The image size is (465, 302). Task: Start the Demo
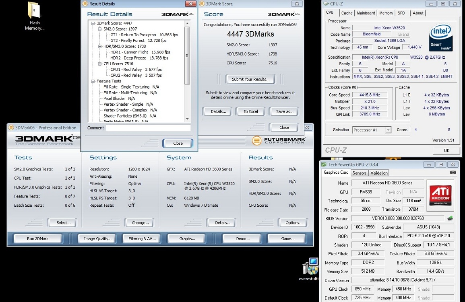[243, 238]
